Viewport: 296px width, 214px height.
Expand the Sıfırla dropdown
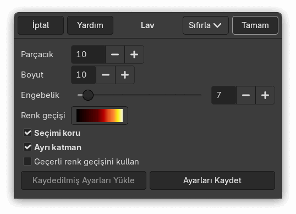coord(206,25)
